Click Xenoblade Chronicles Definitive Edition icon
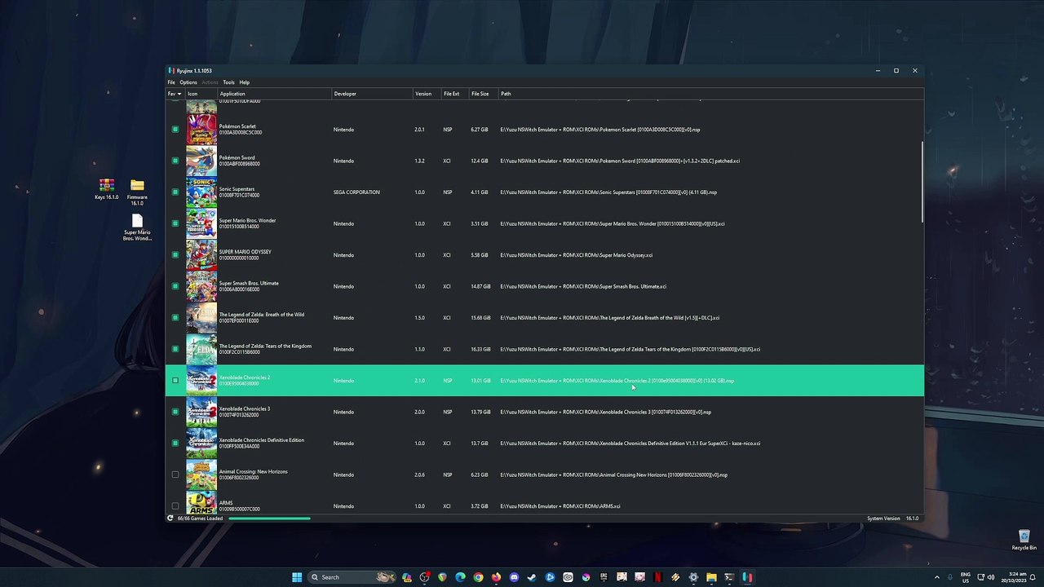The height and width of the screenshot is (587, 1044). click(x=201, y=444)
